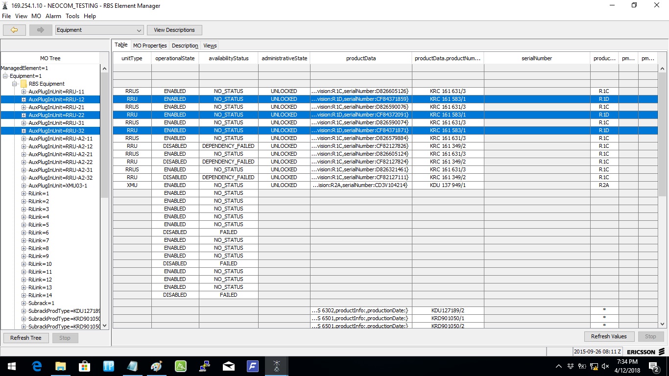The height and width of the screenshot is (376, 669).
Task: Open the Equipment dropdown in the toolbar
Action: (99, 30)
